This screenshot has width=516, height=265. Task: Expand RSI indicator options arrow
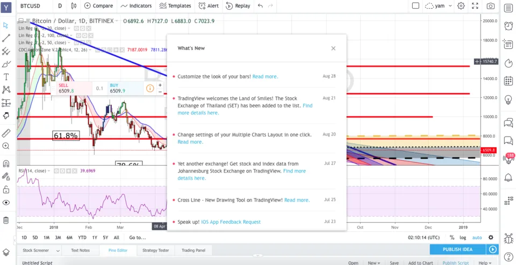point(49,171)
